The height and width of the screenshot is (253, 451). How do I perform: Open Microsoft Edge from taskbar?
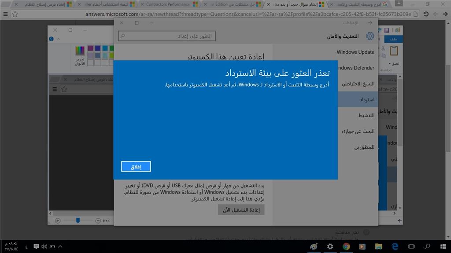(x=395, y=246)
